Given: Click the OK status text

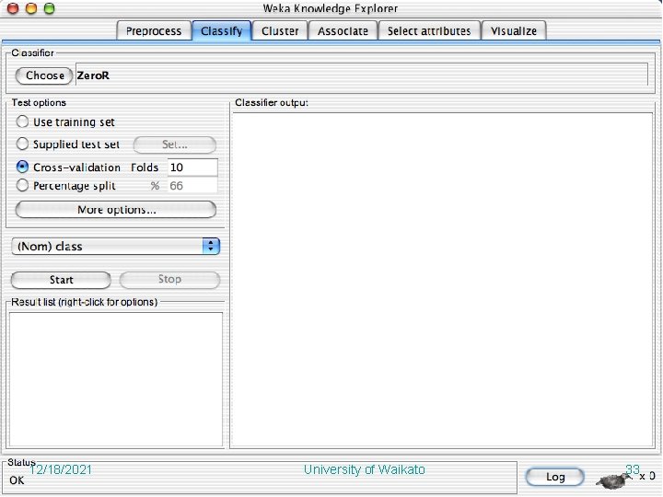Looking at the screenshot, I should tap(17, 480).
